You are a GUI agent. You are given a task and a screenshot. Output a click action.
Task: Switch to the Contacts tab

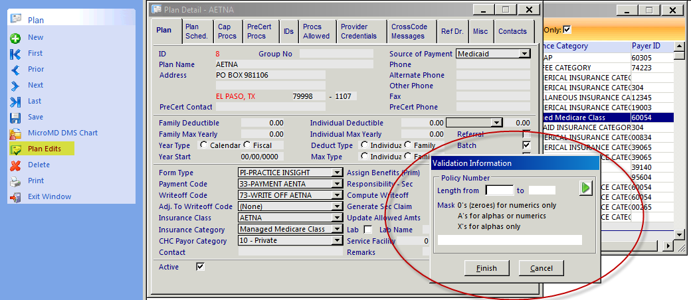coord(512,31)
